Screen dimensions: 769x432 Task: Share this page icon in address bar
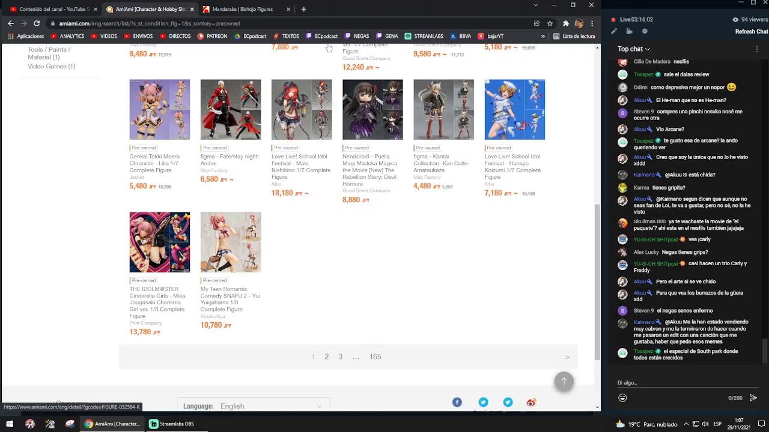click(x=536, y=23)
